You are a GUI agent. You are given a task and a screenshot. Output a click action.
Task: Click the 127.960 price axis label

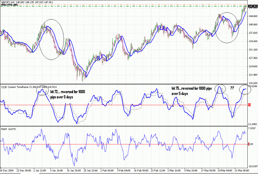click(253, 58)
